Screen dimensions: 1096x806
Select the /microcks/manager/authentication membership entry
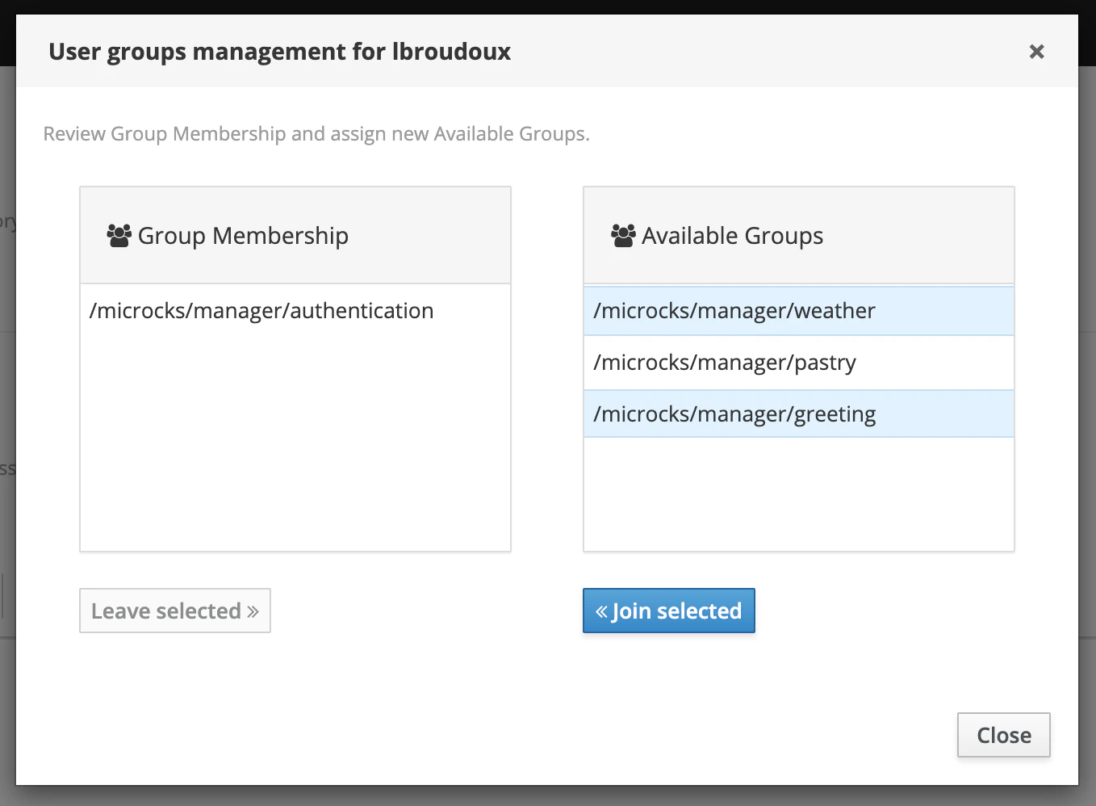[x=261, y=311]
